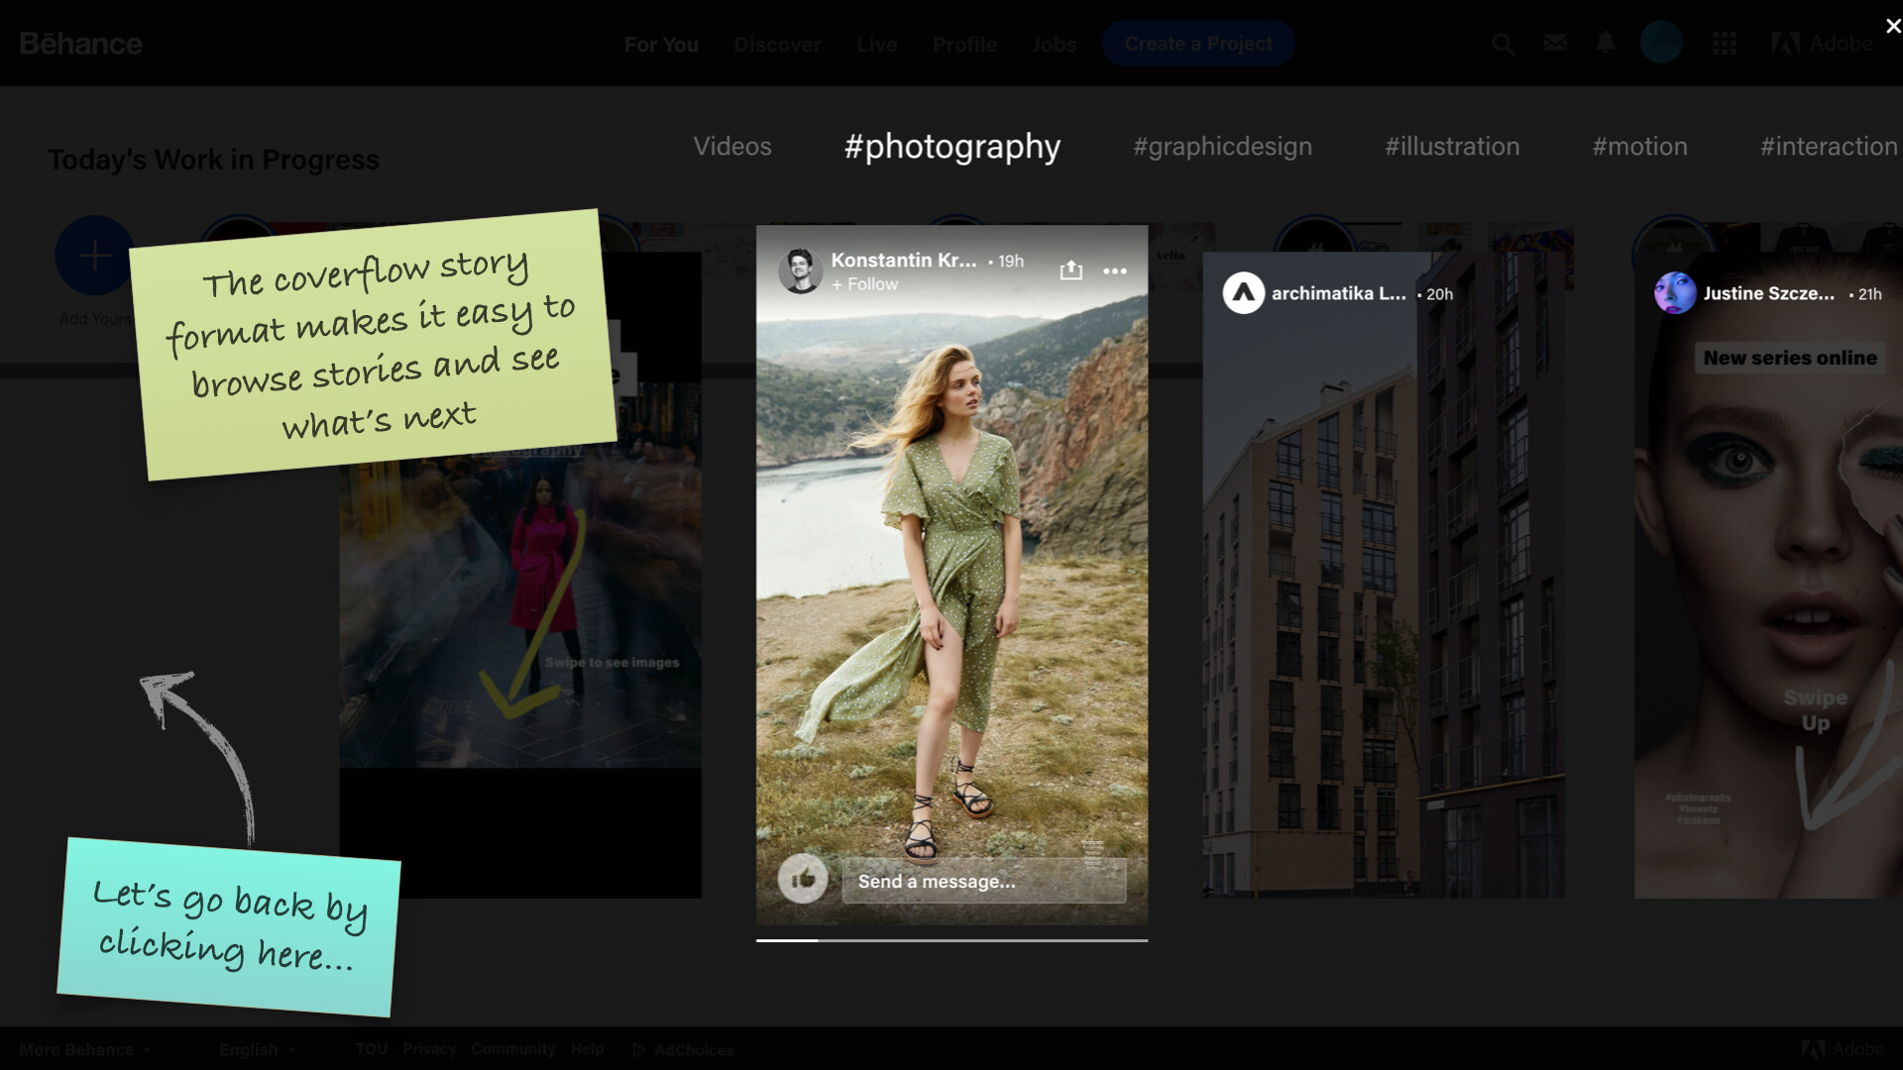Open the notifications bell icon
This screenshot has height=1070, width=1903.
(x=1605, y=43)
